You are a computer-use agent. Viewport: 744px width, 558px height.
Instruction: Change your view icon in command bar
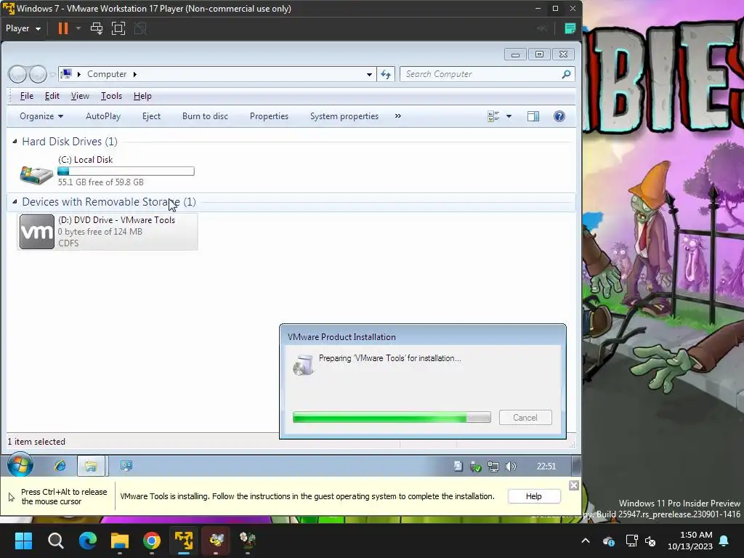(x=493, y=116)
